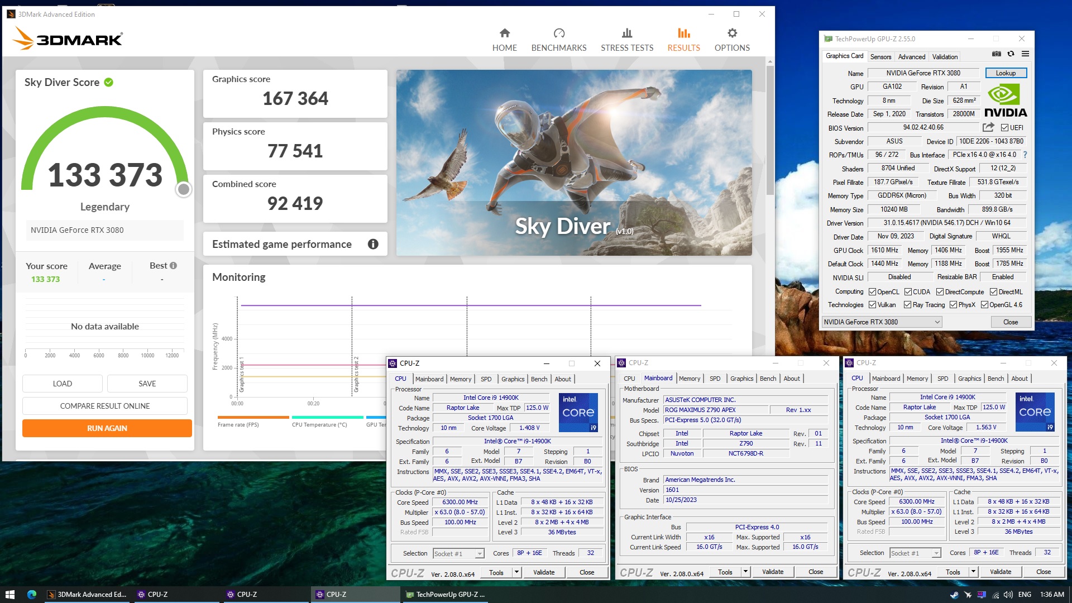1072x603 pixels.
Task: Click the score gauge end knob
Action: (183, 190)
